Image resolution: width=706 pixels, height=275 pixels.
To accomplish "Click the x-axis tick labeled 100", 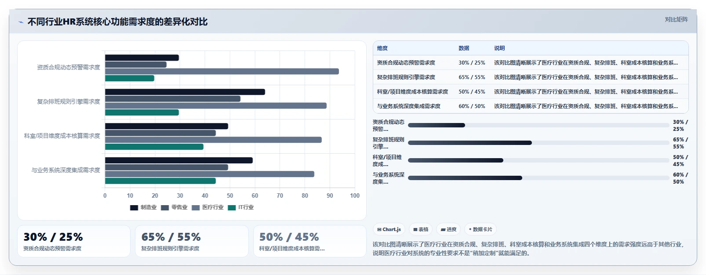I will pos(355,195).
